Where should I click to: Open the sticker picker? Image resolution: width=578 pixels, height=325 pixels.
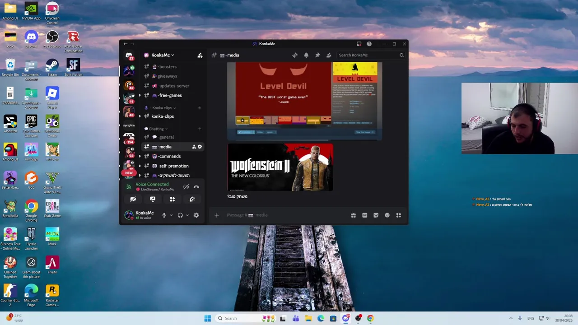(x=376, y=215)
